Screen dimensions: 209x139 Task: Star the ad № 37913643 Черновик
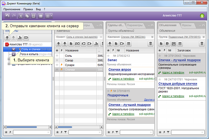tap(160, 56)
